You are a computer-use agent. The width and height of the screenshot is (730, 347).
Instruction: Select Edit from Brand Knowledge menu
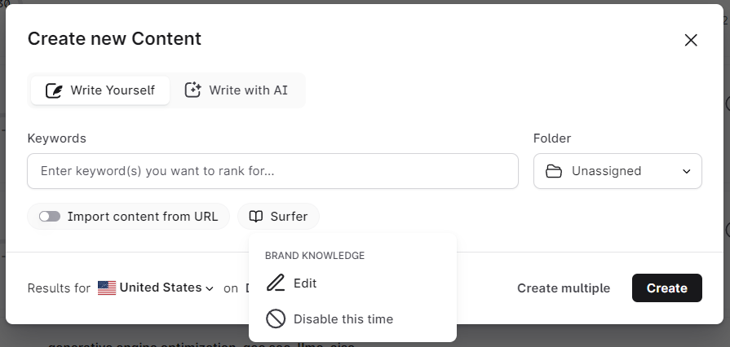point(305,283)
